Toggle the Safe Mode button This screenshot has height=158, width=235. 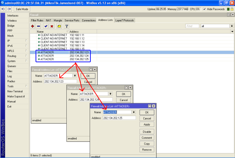22,9
